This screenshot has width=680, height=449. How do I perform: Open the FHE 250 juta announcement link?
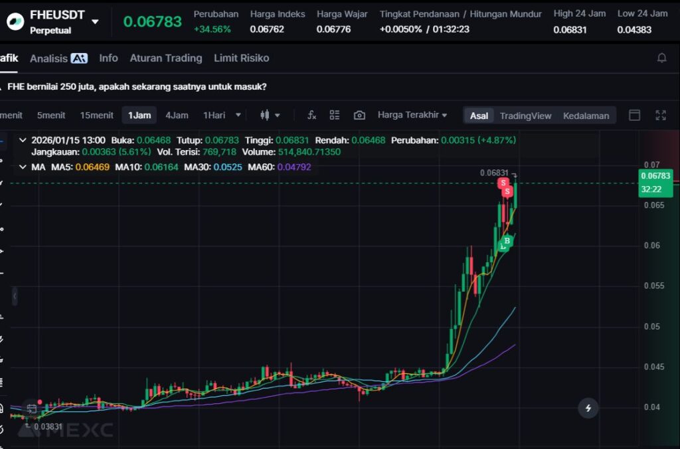pyautogui.click(x=137, y=86)
